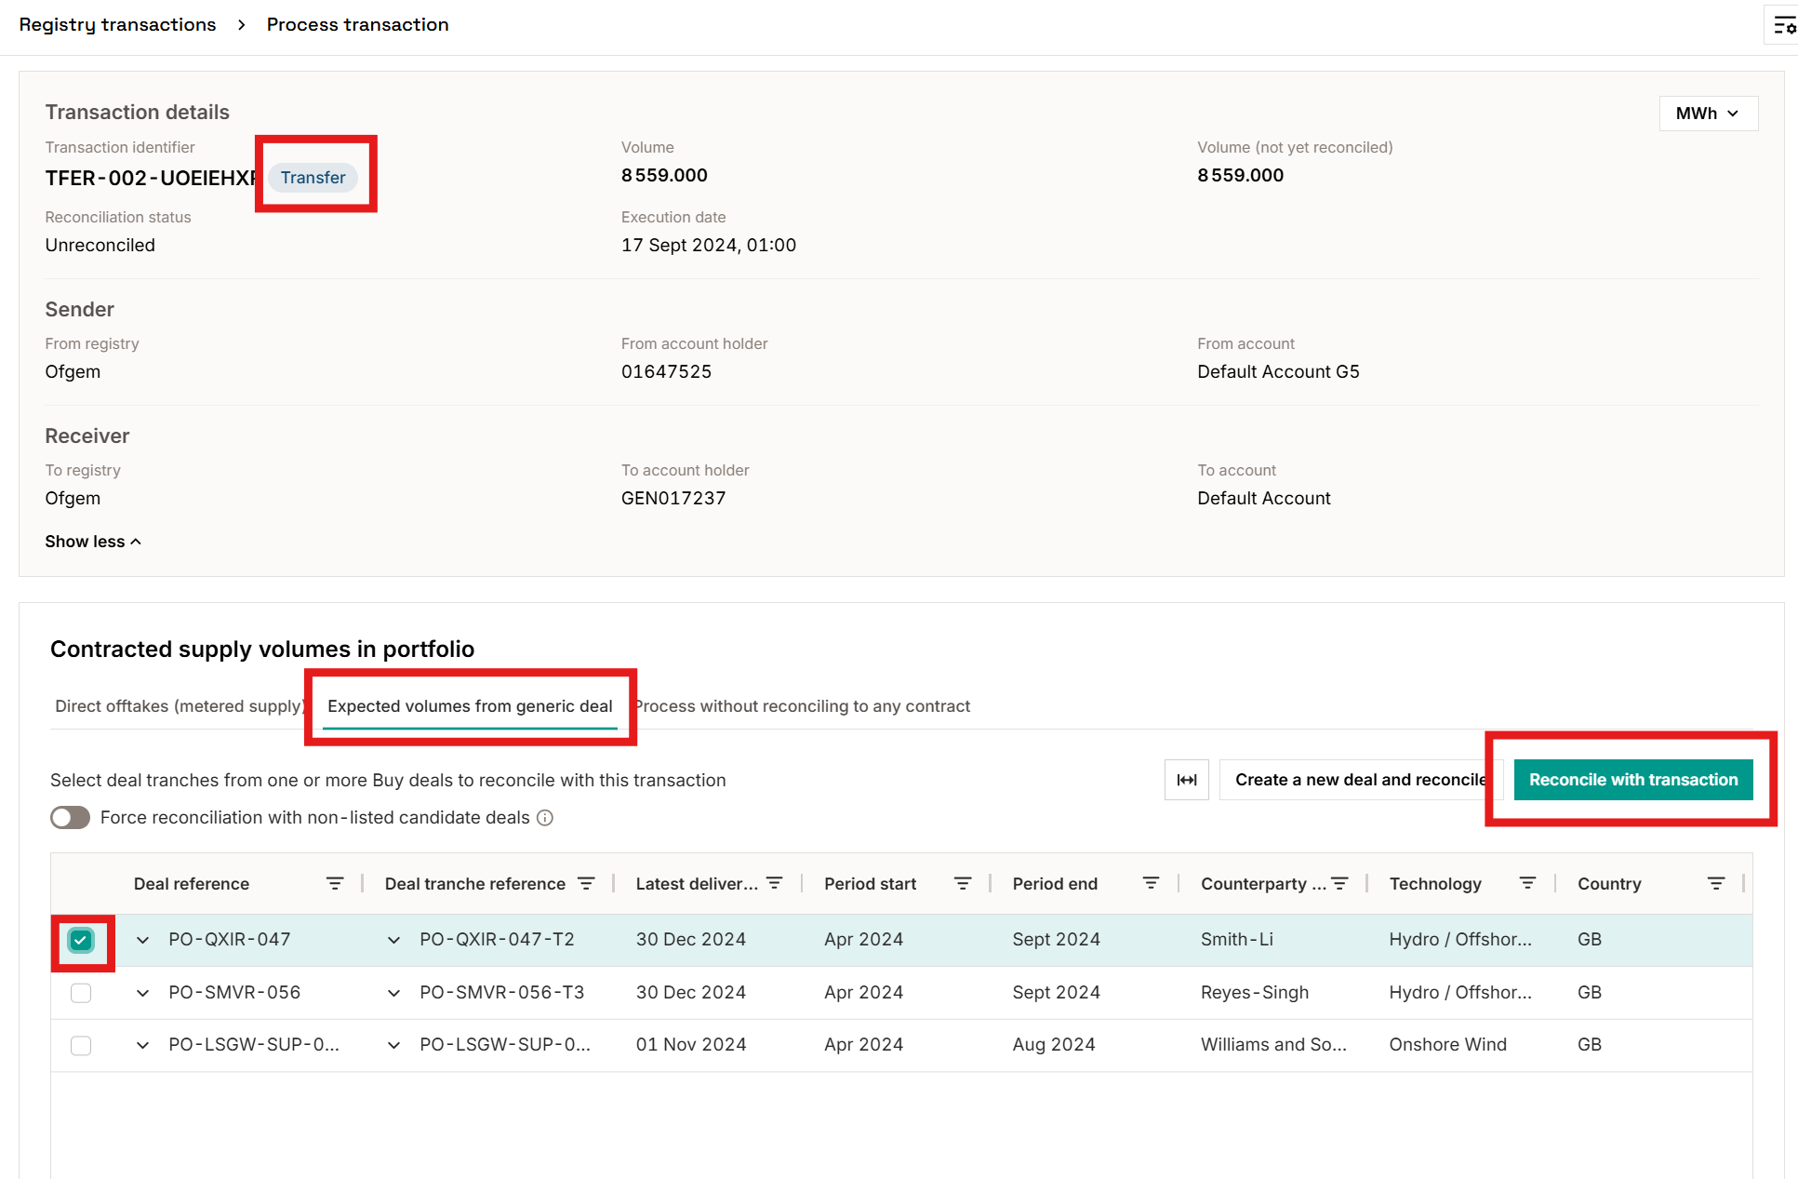Open filter menu for Deal tranche reference column
The image size is (1798, 1179).
(586, 883)
